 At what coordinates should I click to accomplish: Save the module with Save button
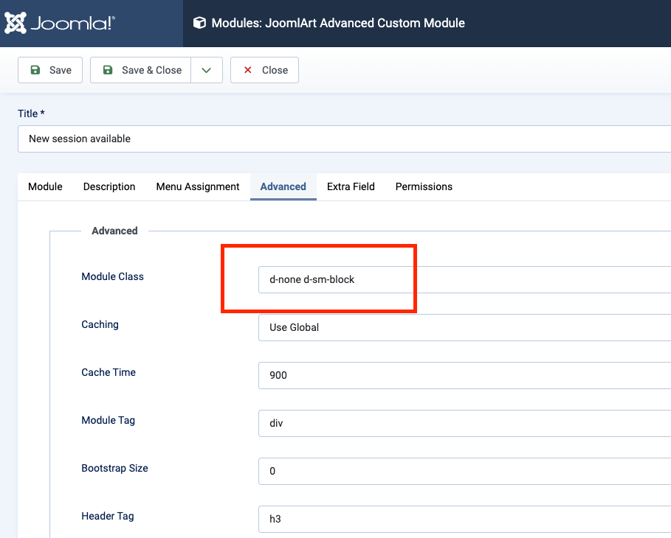tap(50, 70)
